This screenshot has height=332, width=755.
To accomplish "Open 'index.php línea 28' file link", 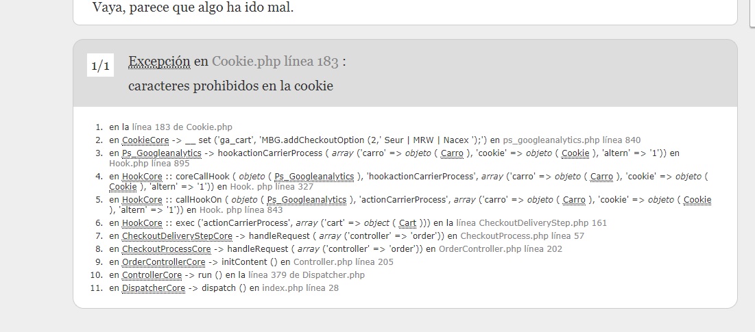I will pos(300,288).
